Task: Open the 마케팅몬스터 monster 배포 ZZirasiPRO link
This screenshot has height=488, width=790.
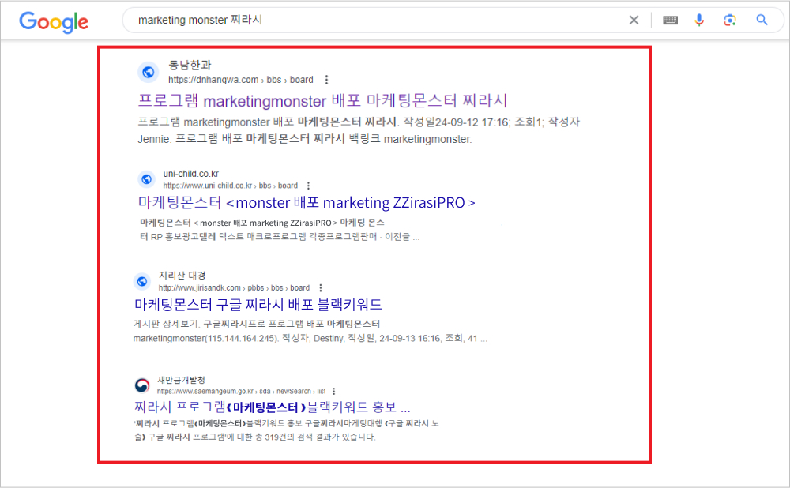Action: [307, 202]
